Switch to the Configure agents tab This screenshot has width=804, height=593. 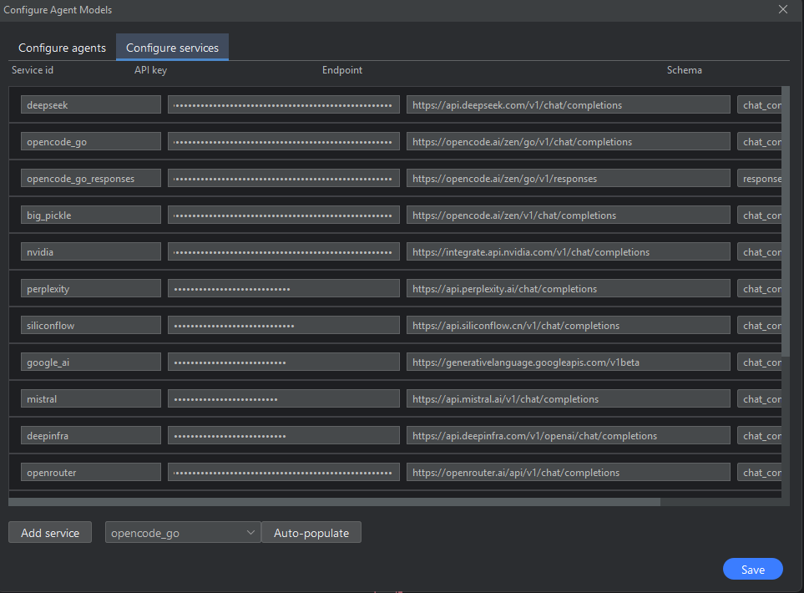tap(62, 48)
